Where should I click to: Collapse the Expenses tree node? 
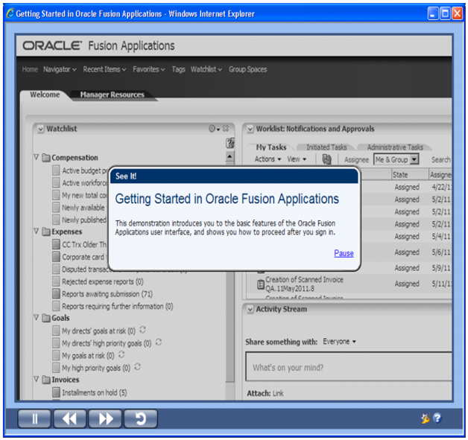(37, 231)
